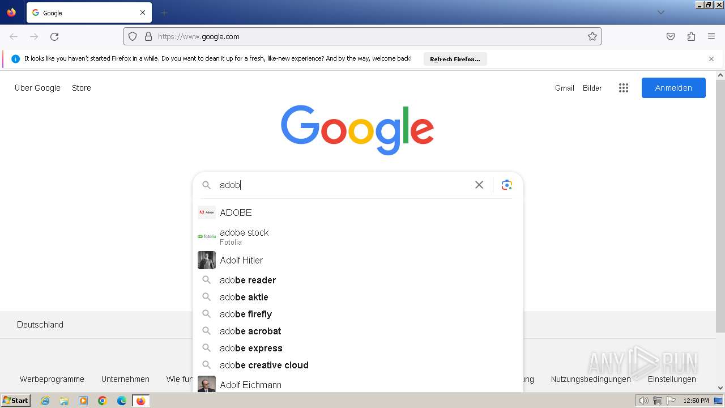The width and height of the screenshot is (725, 408).
Task: Select adobe firefly suggestion
Action: tap(358, 314)
